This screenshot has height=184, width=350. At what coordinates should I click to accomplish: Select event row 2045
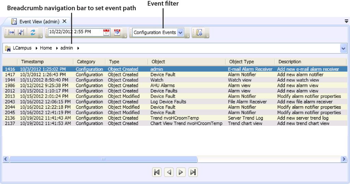click(175, 113)
